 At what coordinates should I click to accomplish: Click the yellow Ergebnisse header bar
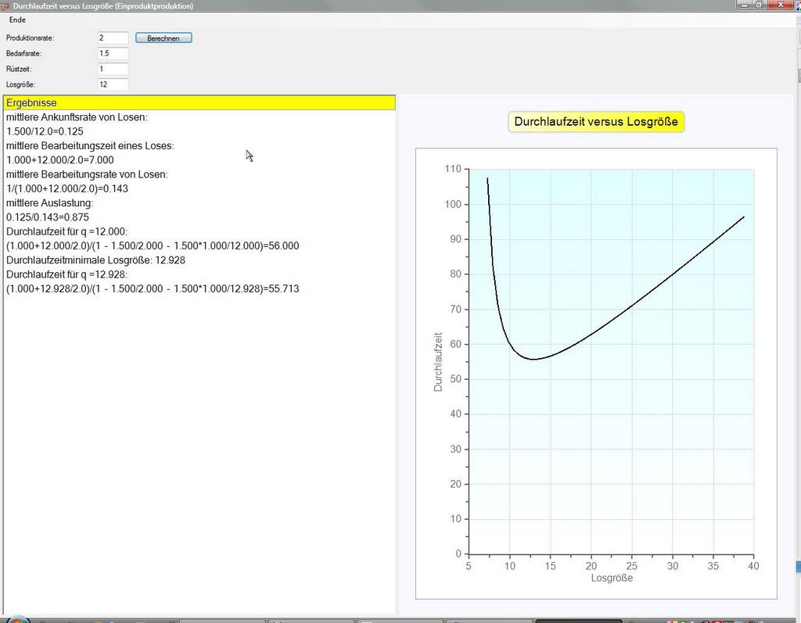199,102
